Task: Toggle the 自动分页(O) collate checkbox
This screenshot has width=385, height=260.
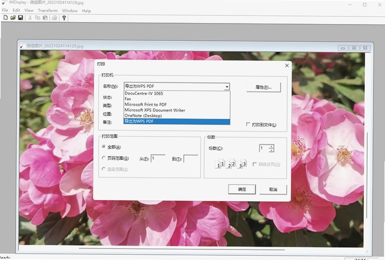Action: [x=254, y=164]
